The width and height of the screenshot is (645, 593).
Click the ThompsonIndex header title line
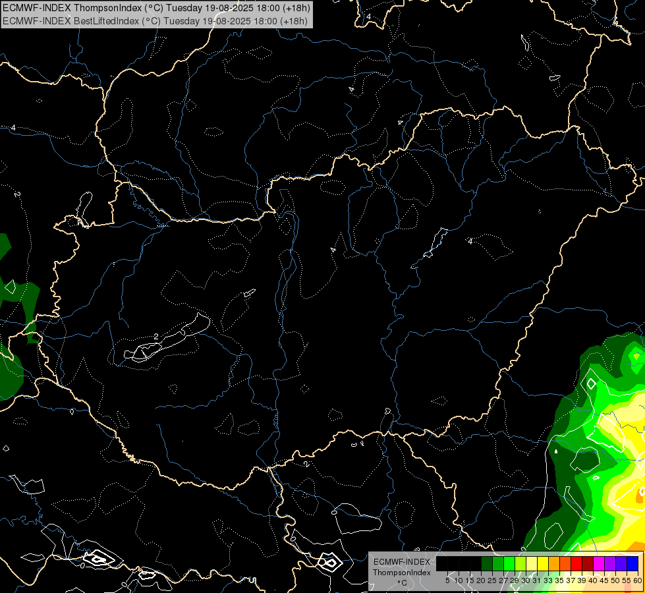click(156, 8)
